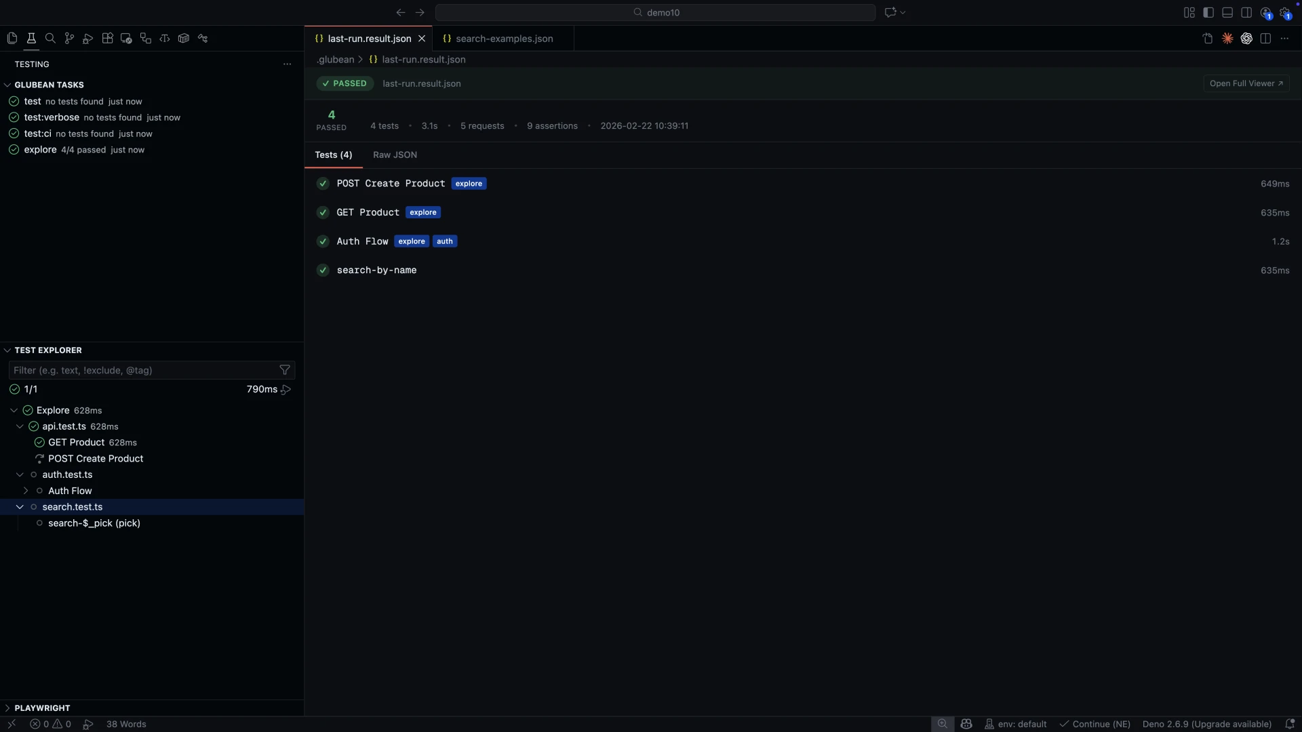
Task: Open the Run and Debug icon
Action: pyautogui.click(x=87, y=38)
